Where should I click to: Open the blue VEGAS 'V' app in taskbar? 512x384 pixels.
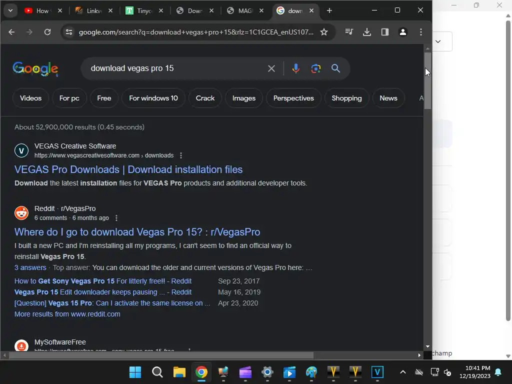(377, 372)
